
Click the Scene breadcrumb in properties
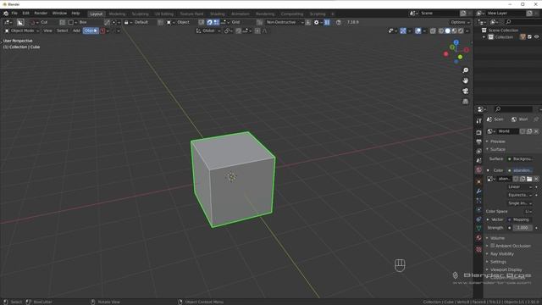point(495,119)
